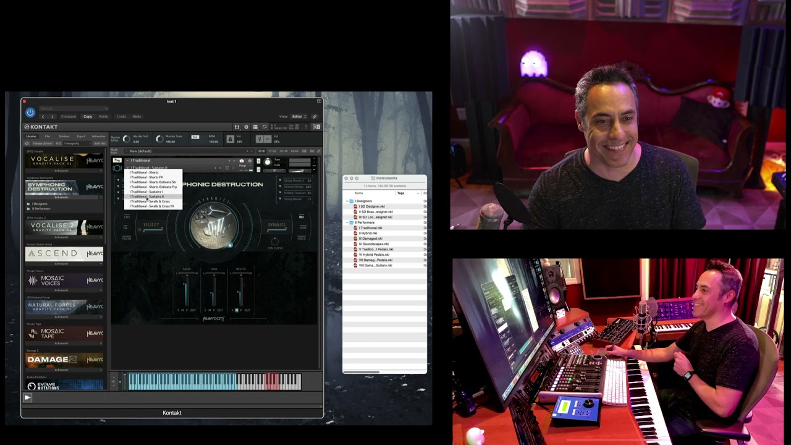Click the instrument info icon
The image size is (791, 445).
point(250,161)
